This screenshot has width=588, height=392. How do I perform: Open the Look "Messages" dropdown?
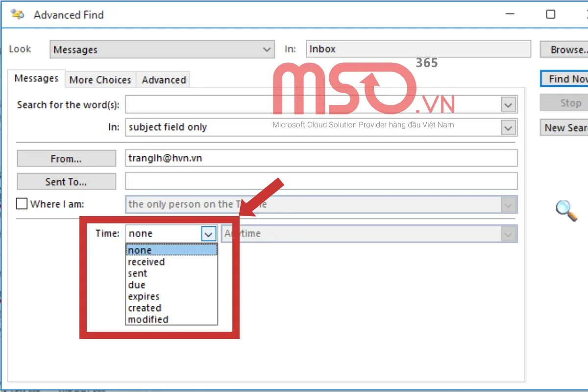[266, 49]
